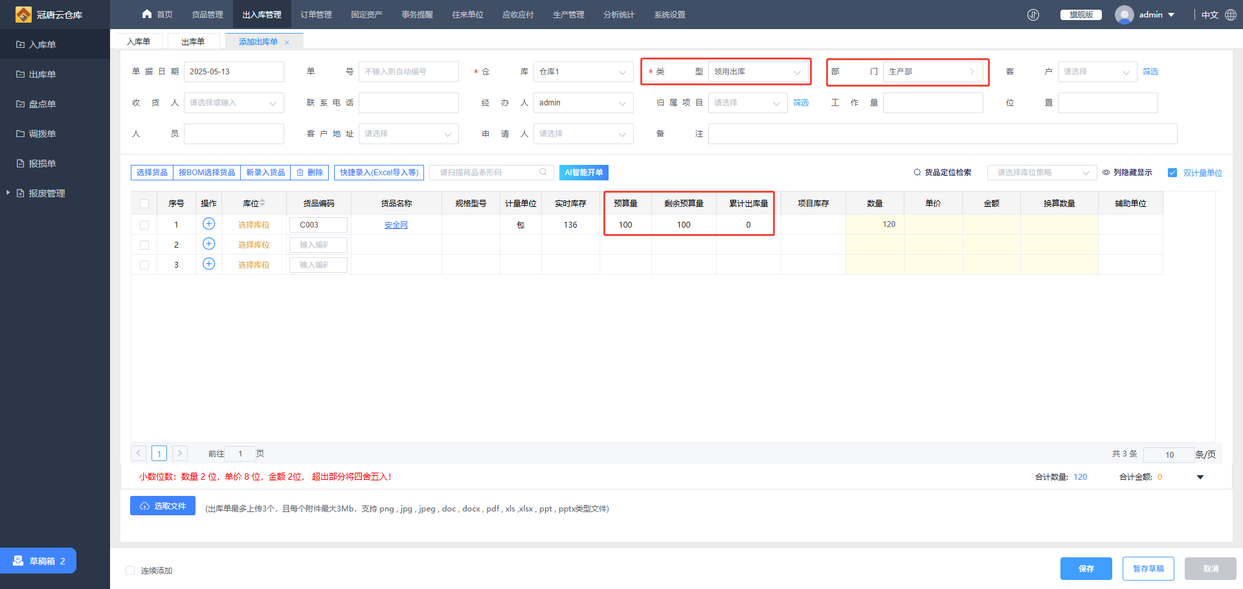This screenshot has height=589, width=1243.
Task: Click 筛选 link next to 客户
Action: 1150,72
